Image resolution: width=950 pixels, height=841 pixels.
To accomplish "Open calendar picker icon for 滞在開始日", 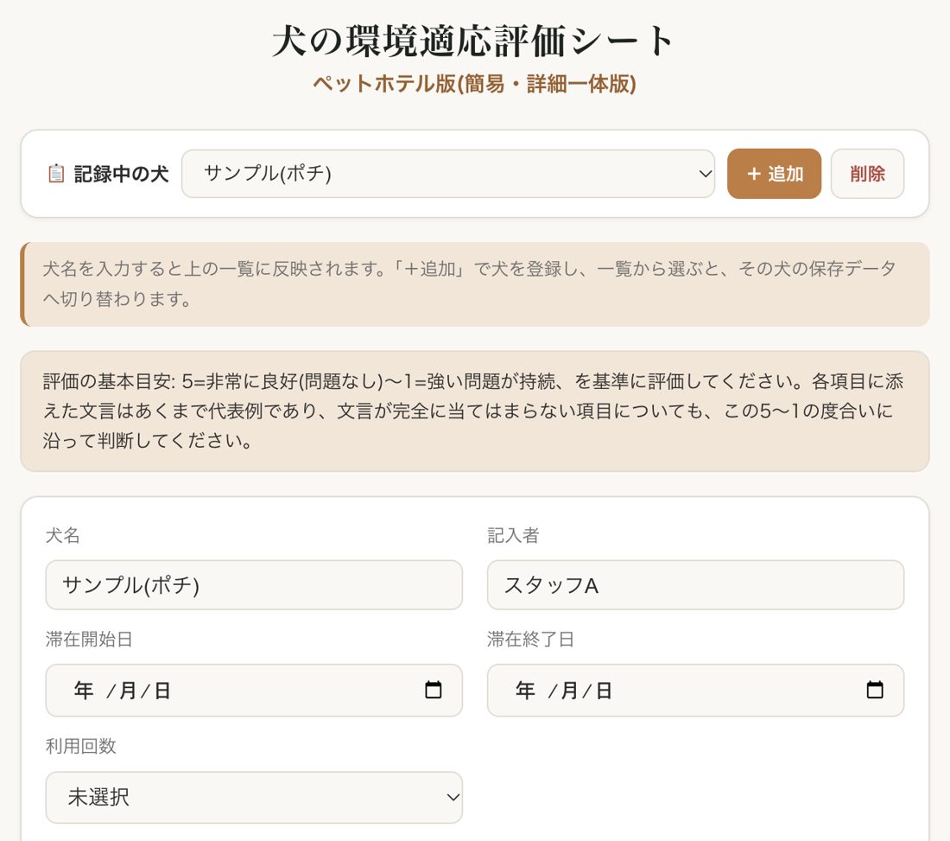I will [x=434, y=690].
